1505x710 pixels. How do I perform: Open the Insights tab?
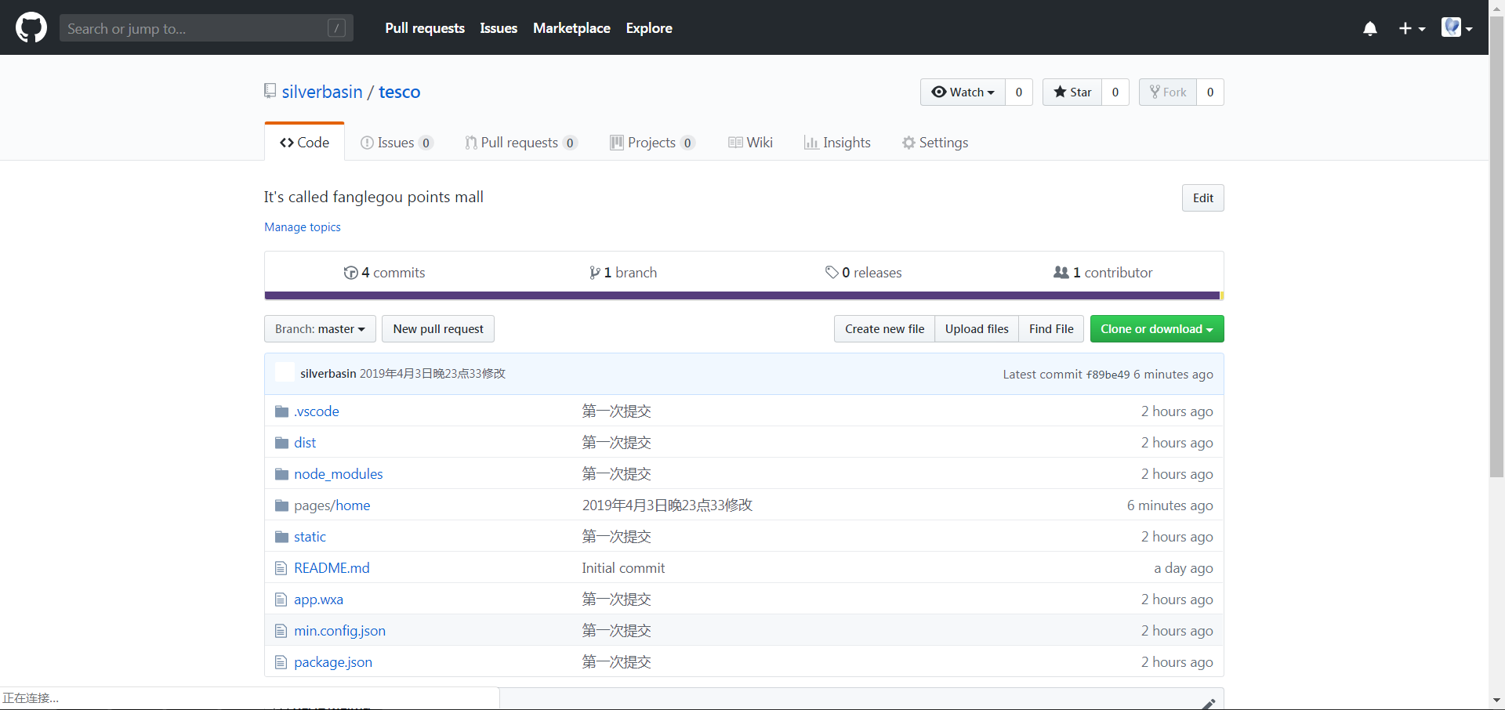(837, 143)
